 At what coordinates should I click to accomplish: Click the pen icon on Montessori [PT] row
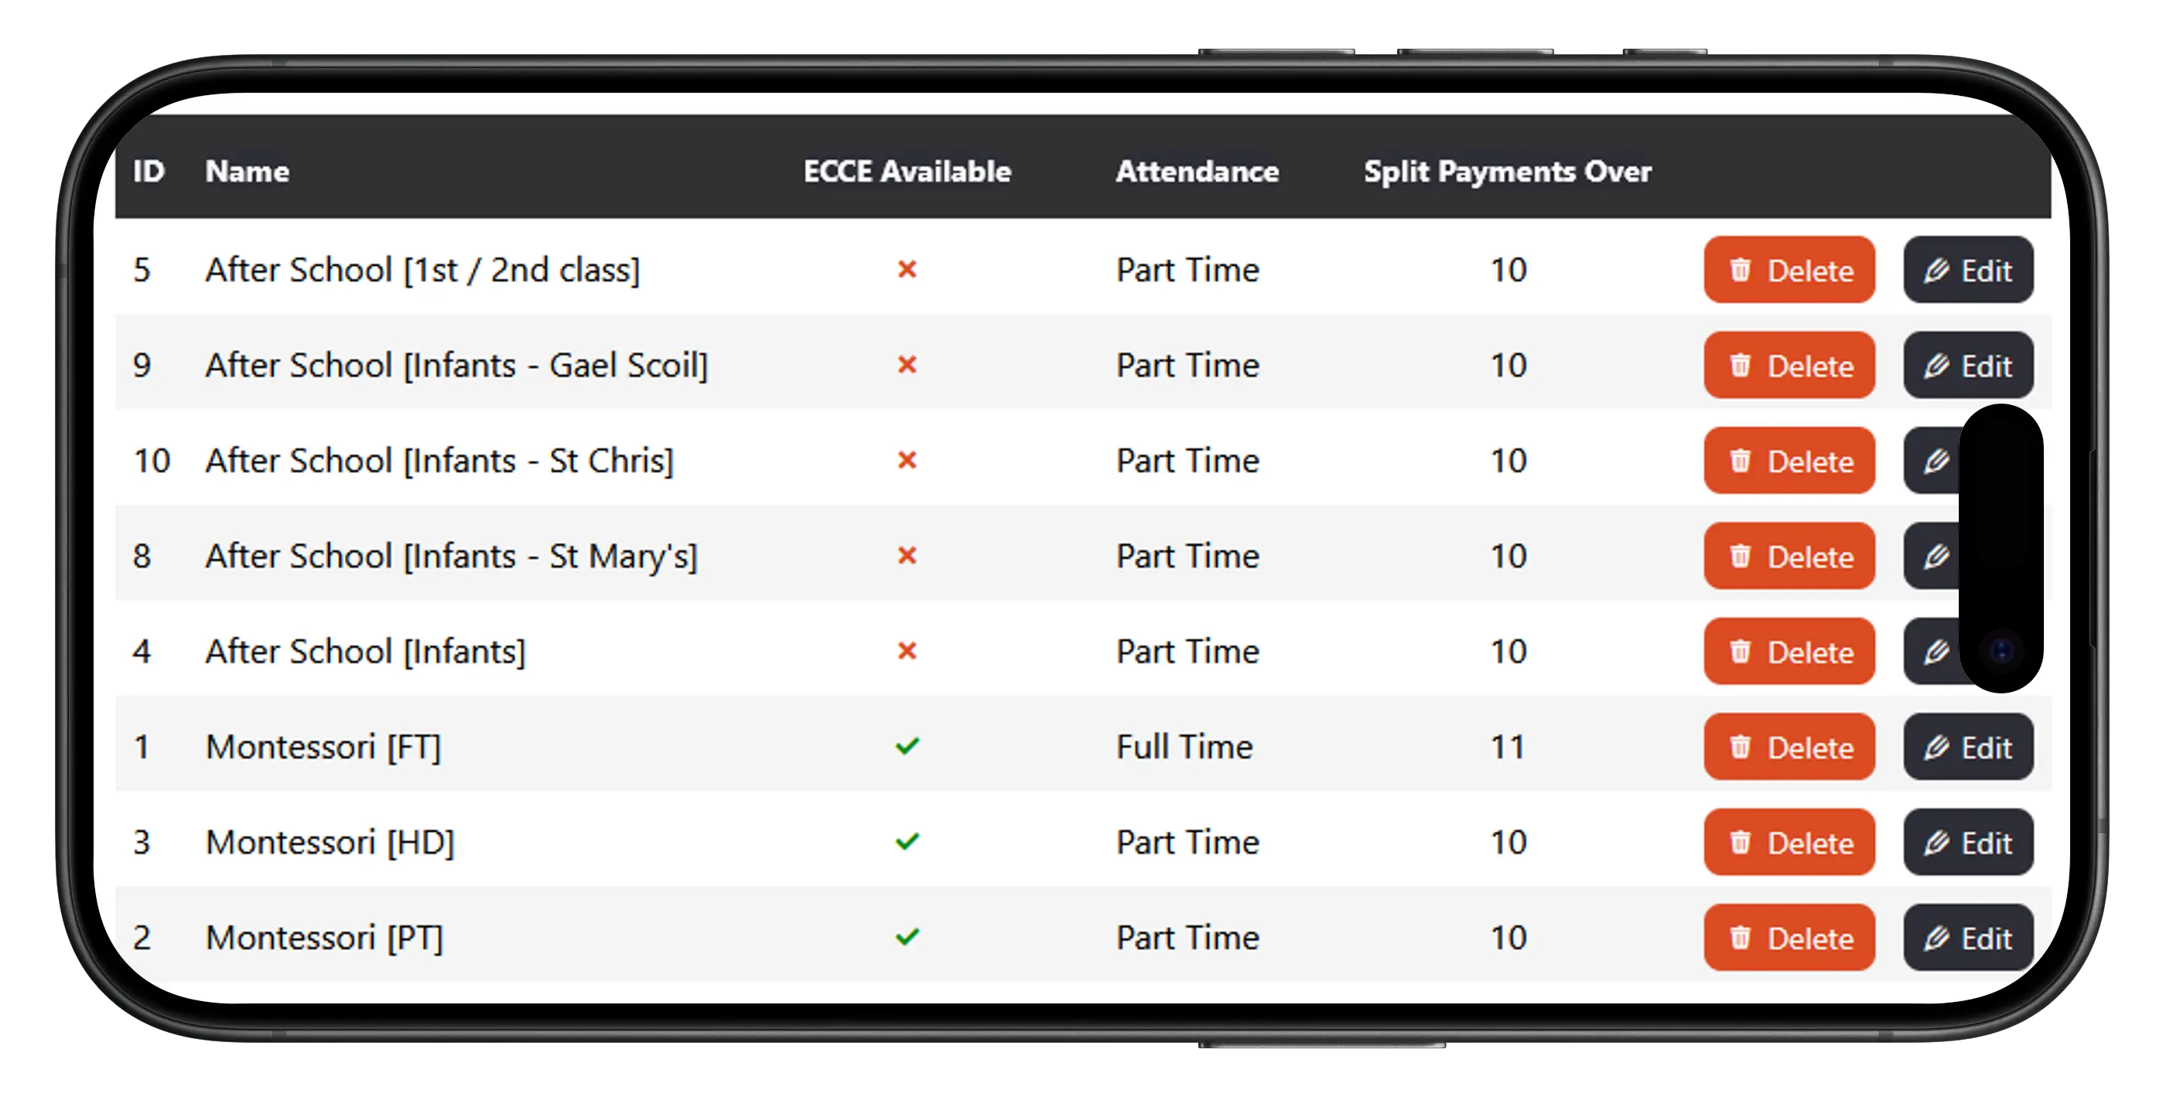(1936, 938)
